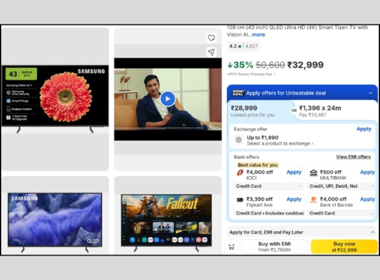The image size is (380, 280).
Task: Collapse Apply for Card, EMI and Pay Later
Action: point(373,232)
